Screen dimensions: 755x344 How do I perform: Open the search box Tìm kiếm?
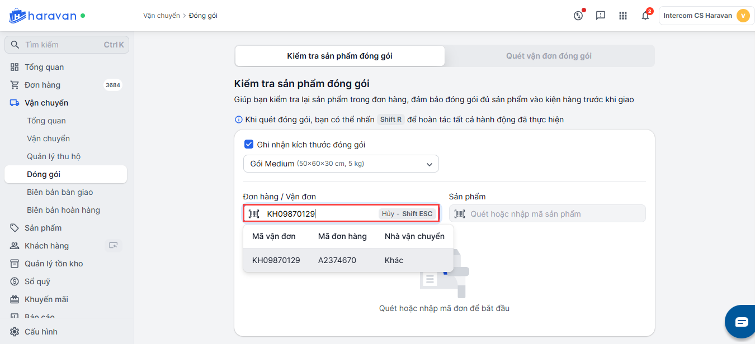(67, 45)
